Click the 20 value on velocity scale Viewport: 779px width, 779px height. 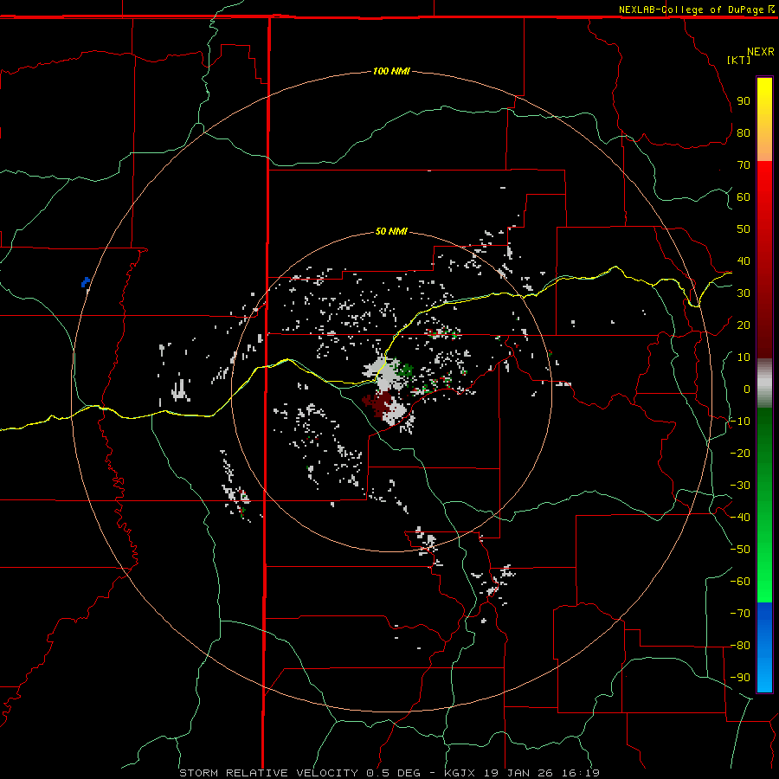[744, 325]
